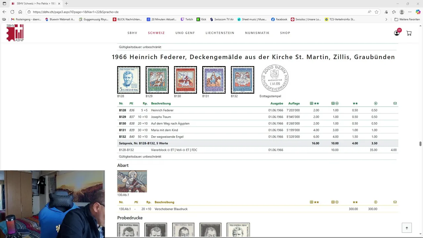Click Satzpreis Nr. B128-B132 row

[258, 143]
